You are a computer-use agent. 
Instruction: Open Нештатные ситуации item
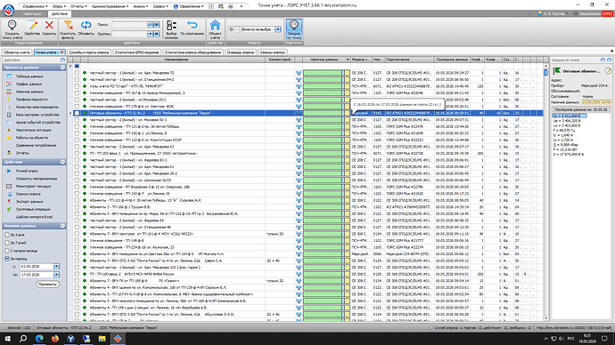(33, 130)
